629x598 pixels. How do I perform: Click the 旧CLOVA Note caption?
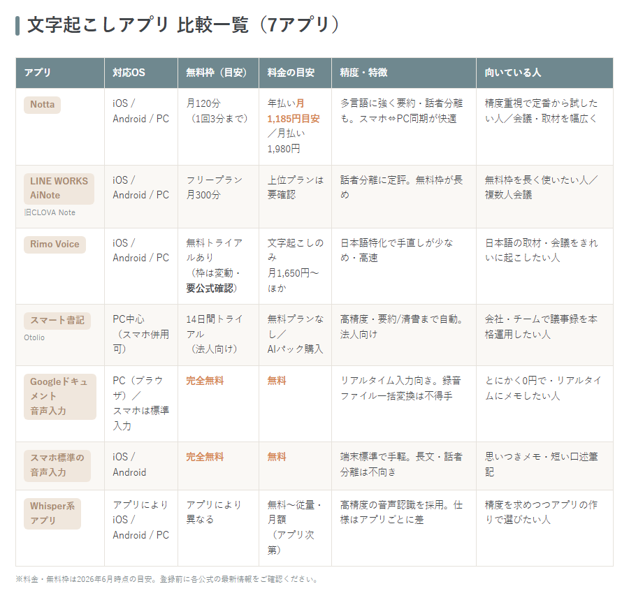[x=50, y=212]
